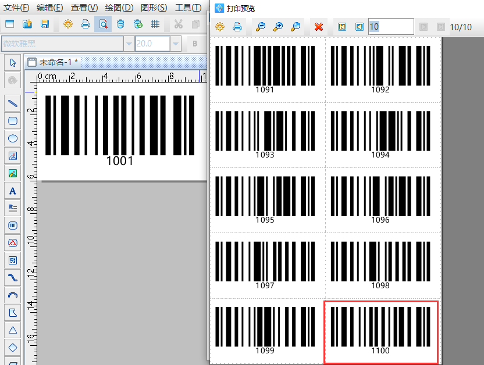The height and width of the screenshot is (365, 484).
Task: Go to previous page in preview
Action: (x=360, y=27)
